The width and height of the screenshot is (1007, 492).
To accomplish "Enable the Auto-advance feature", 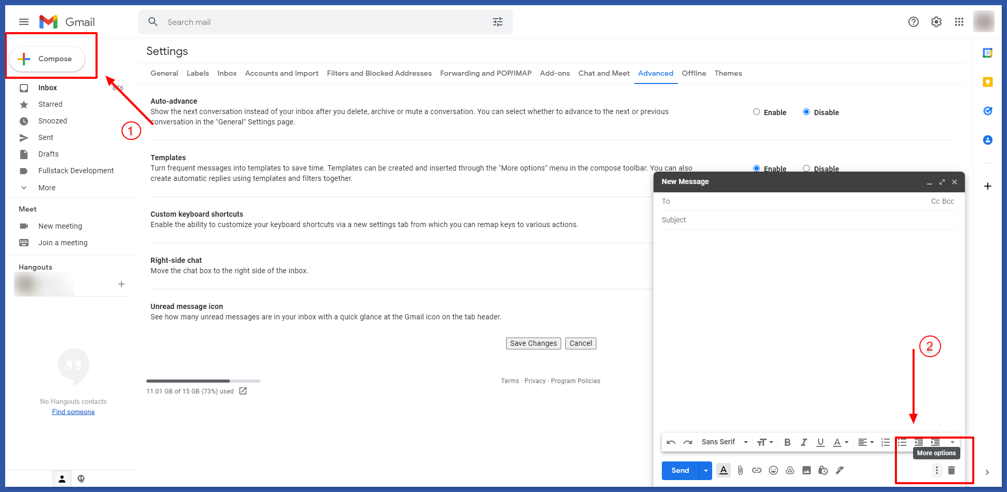I will (756, 112).
